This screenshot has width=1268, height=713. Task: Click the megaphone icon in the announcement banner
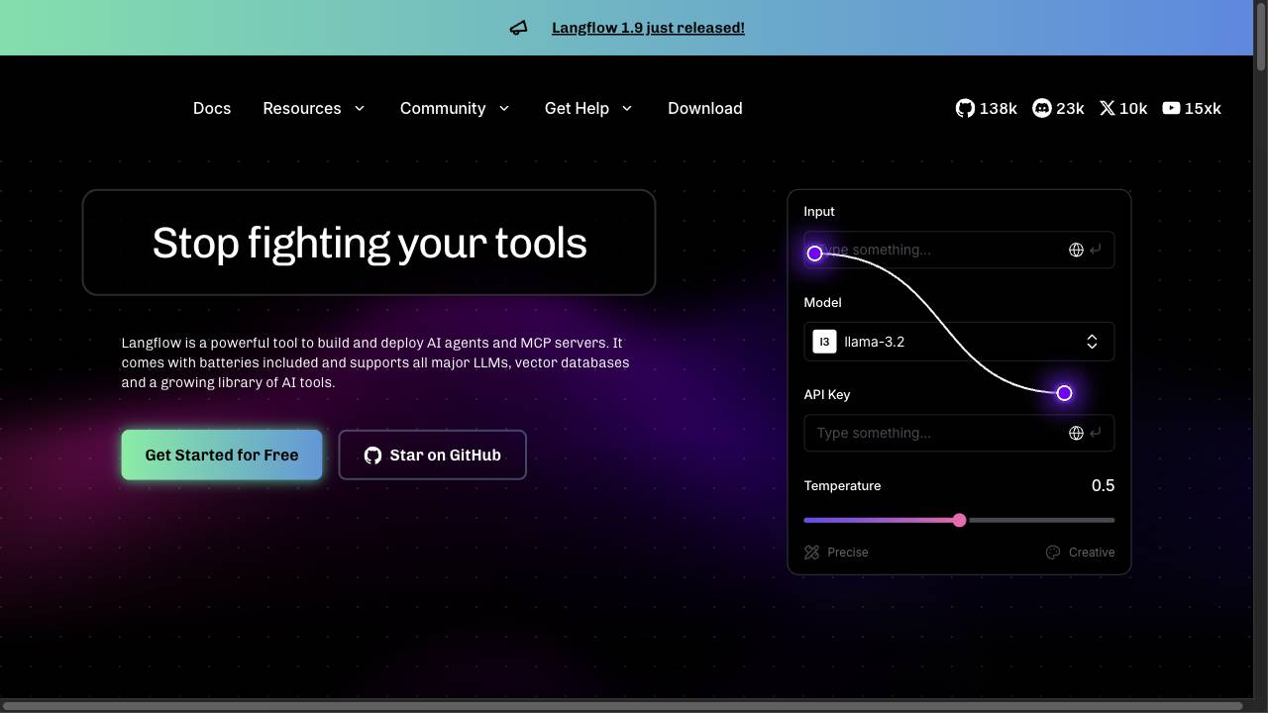518,28
